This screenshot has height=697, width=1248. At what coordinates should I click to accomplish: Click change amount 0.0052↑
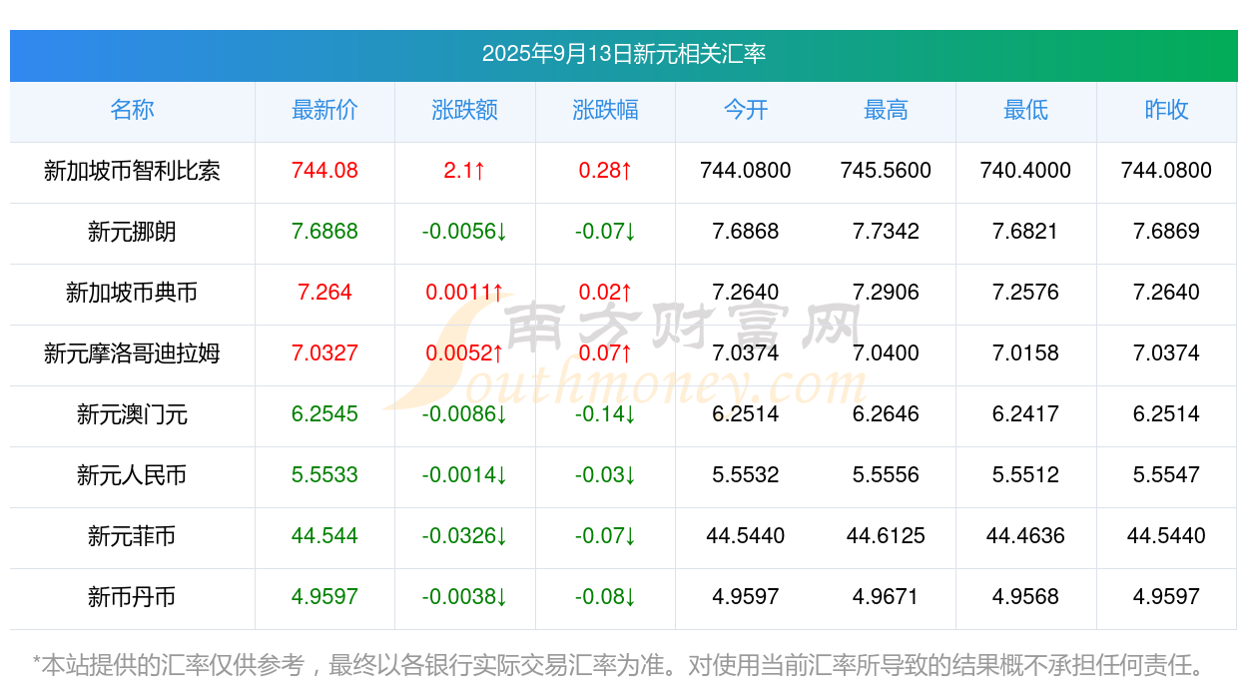point(465,353)
